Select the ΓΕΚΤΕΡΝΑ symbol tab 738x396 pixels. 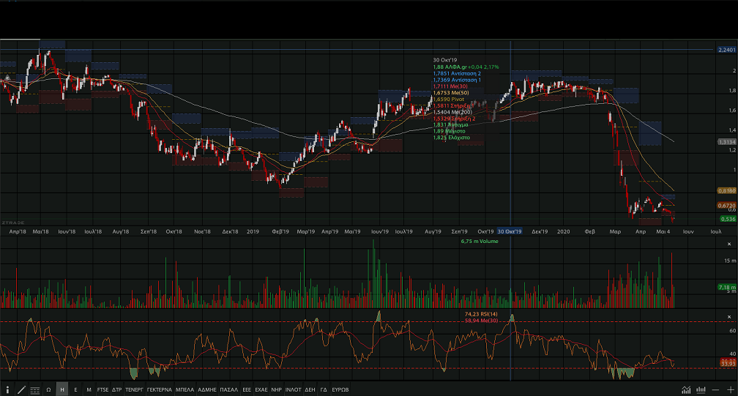159,389
